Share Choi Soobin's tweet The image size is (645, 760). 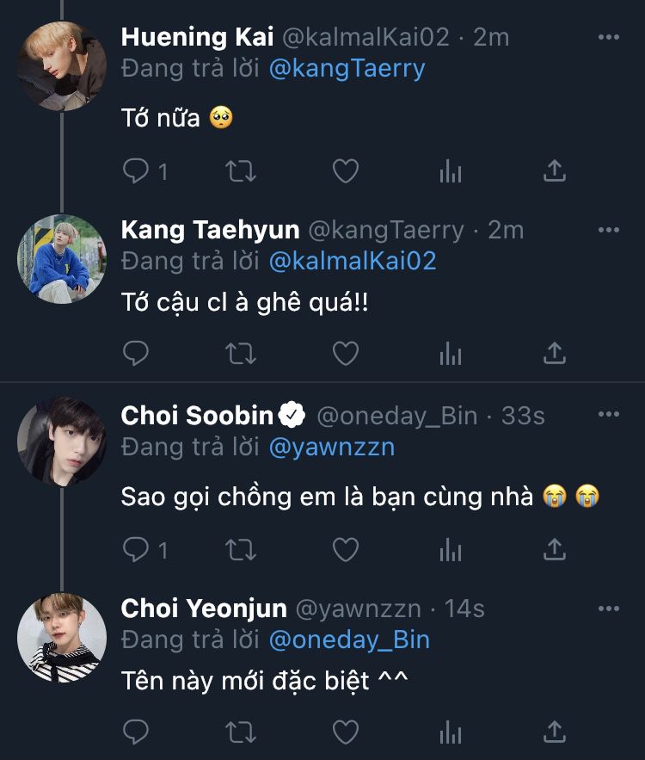click(555, 548)
